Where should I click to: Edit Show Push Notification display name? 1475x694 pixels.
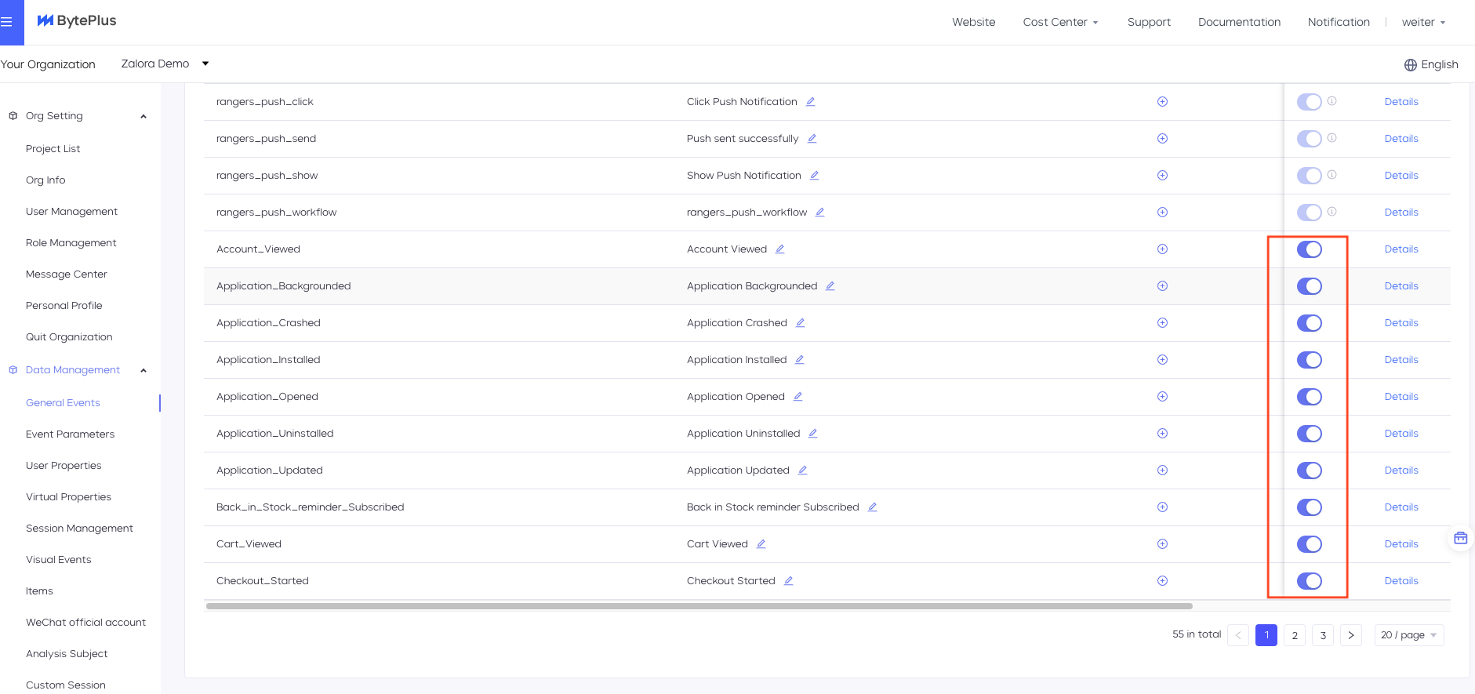point(815,176)
